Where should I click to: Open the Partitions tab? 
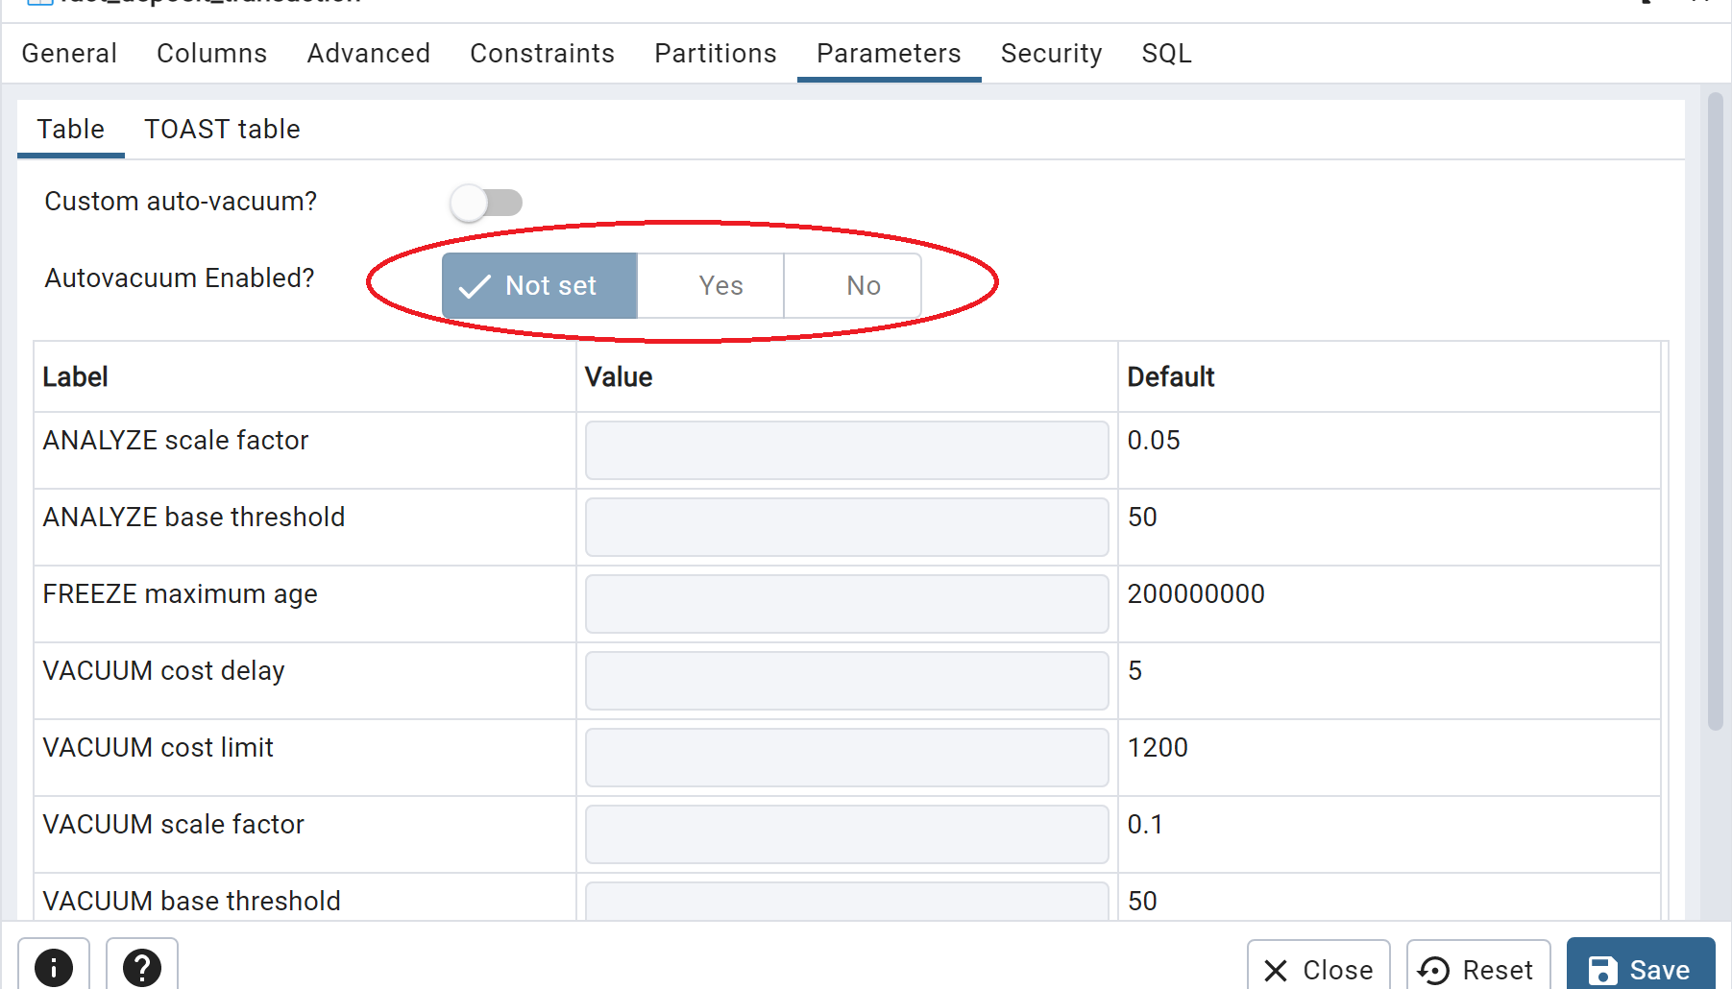pos(715,53)
